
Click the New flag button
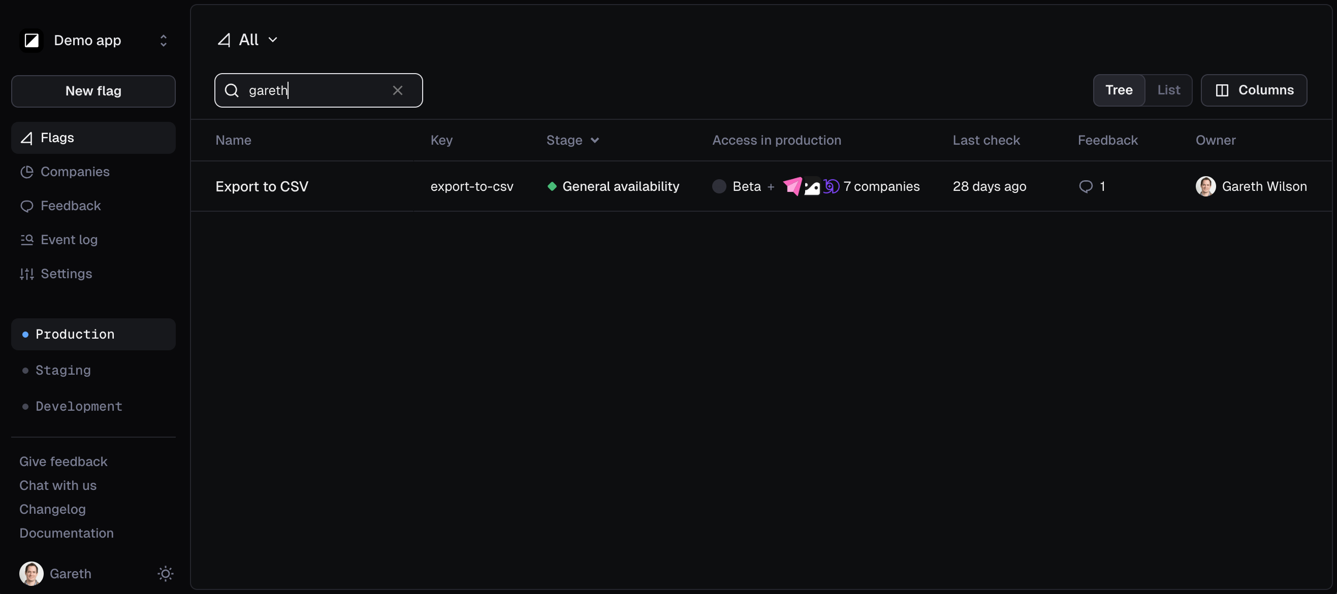point(93,91)
